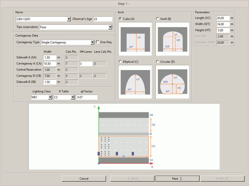This screenshot has width=249, height=186.
Task: Expand the C2 R Table dropdown
Action: (x=73, y=97)
